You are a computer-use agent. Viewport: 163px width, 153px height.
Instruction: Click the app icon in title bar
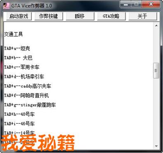pos(6,6)
